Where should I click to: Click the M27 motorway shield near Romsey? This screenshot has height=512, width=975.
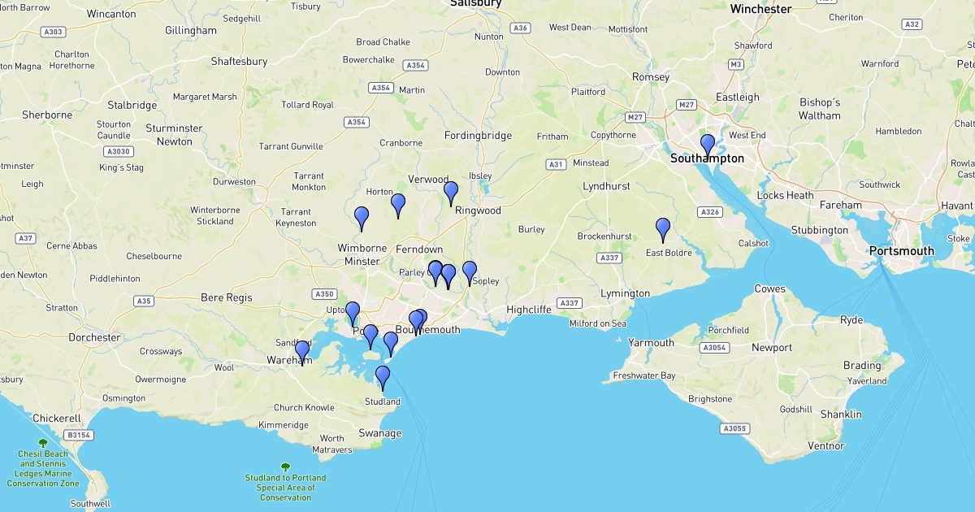635,118
